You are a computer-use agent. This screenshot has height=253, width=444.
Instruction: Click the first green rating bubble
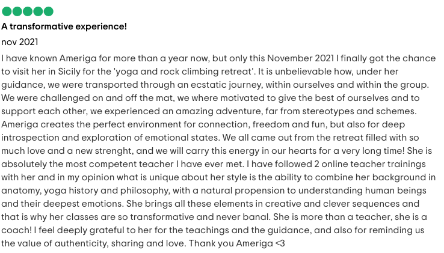[x=7, y=11]
